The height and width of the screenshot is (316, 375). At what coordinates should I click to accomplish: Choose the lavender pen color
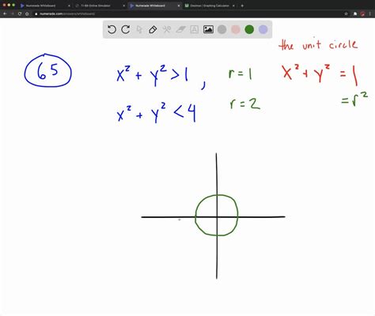[x=263, y=29]
